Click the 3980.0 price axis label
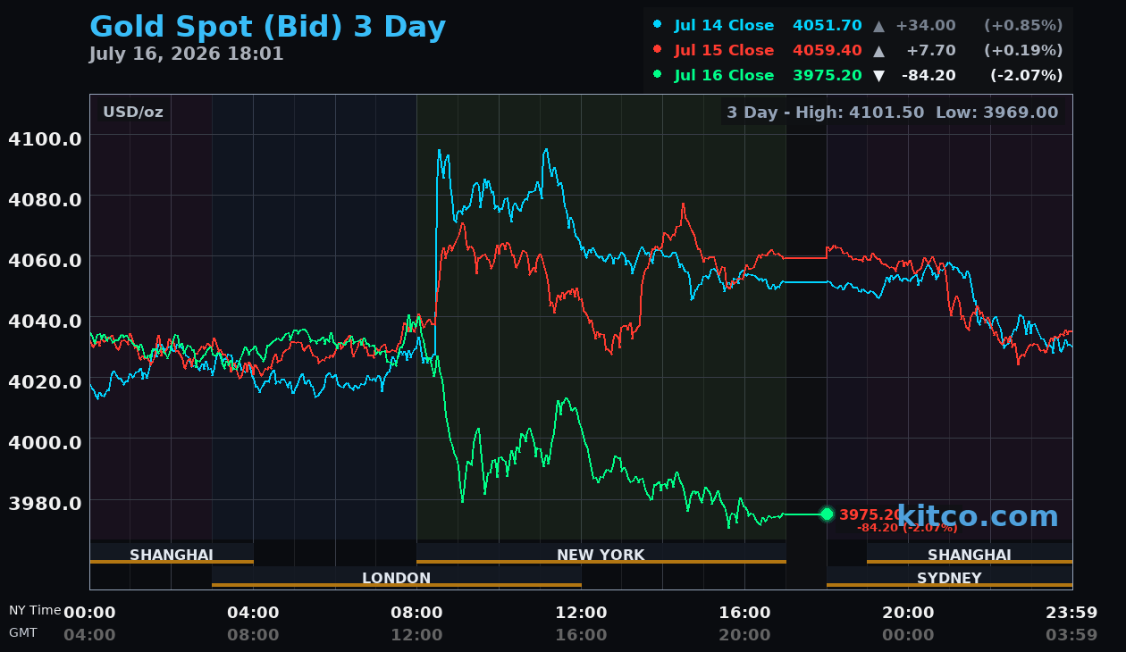The width and height of the screenshot is (1126, 652). pos(45,503)
